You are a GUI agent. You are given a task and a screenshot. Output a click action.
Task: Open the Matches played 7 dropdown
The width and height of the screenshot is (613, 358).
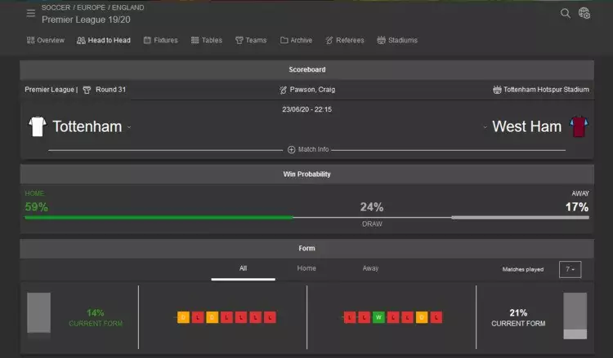[x=570, y=269]
